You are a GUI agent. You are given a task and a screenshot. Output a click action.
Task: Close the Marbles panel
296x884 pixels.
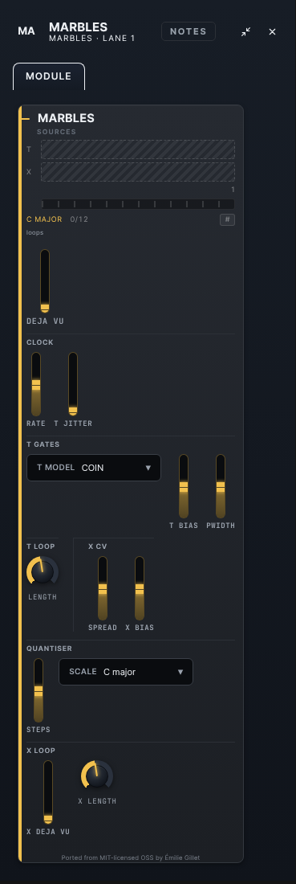pos(273,31)
